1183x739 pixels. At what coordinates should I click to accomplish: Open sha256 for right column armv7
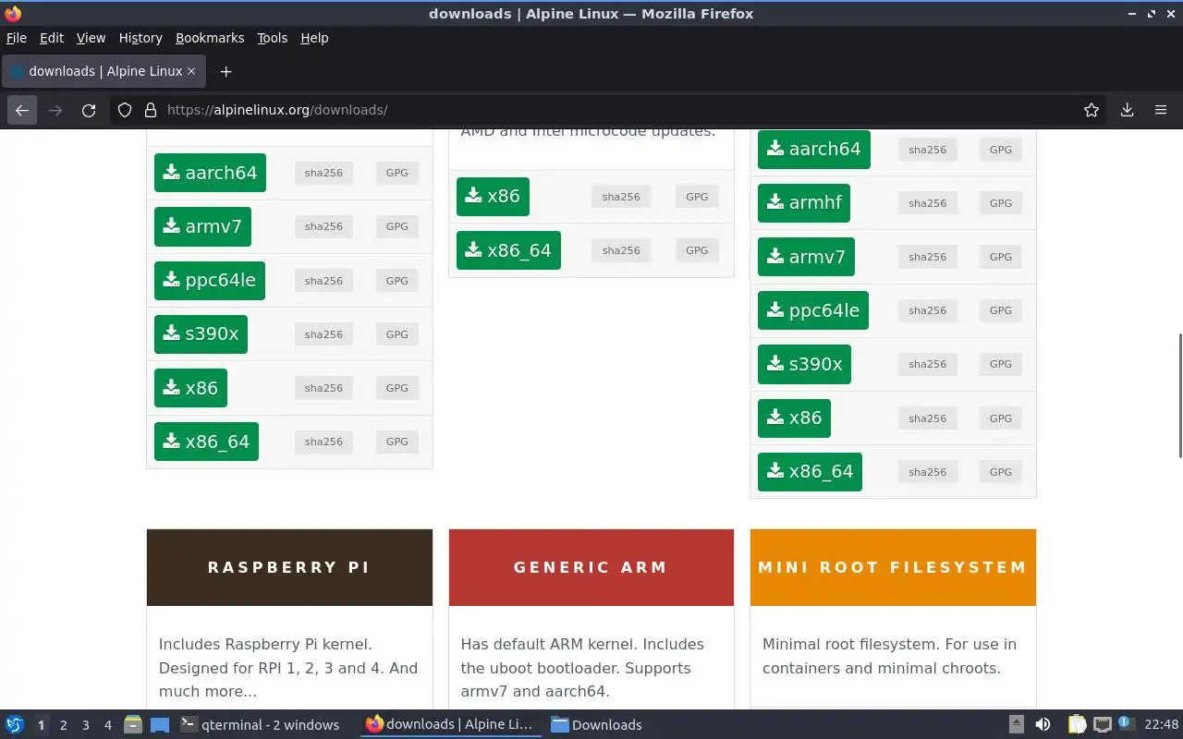(x=927, y=257)
